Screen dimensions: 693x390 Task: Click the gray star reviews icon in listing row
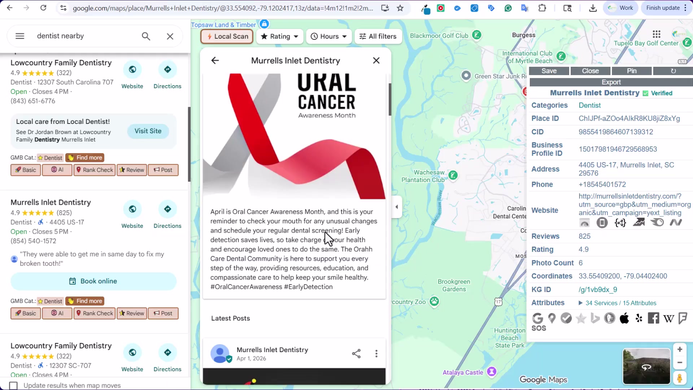coord(581,318)
